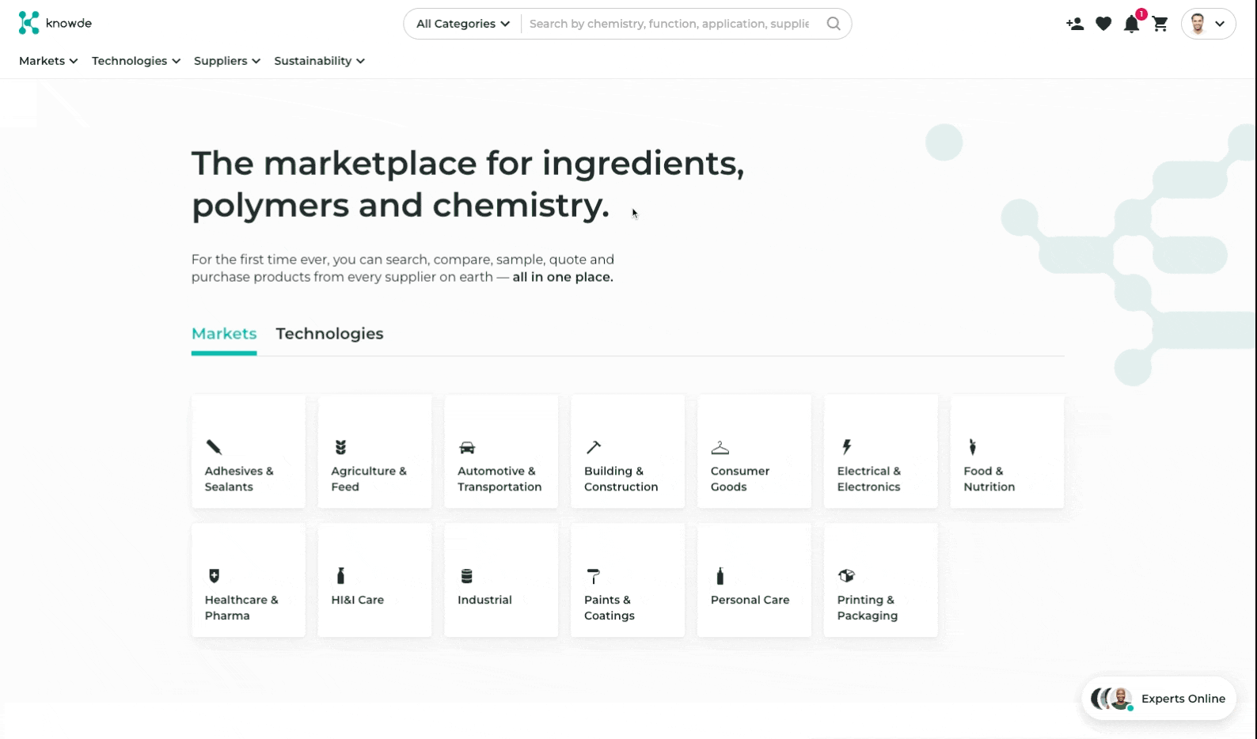Open the add contact icon
1257x739 pixels.
(x=1075, y=24)
